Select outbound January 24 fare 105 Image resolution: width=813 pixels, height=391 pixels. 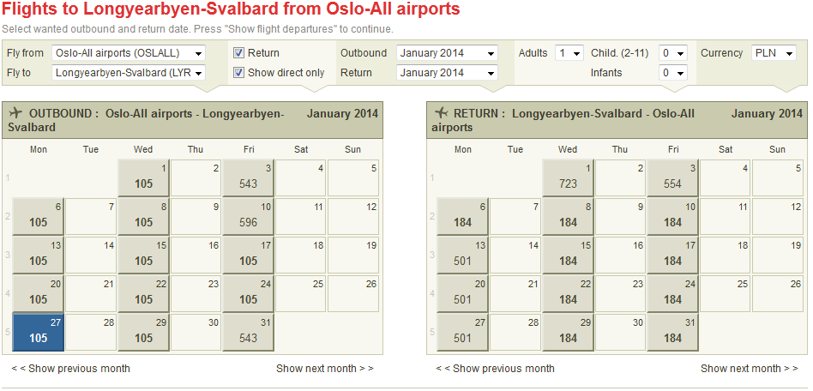coord(249,293)
